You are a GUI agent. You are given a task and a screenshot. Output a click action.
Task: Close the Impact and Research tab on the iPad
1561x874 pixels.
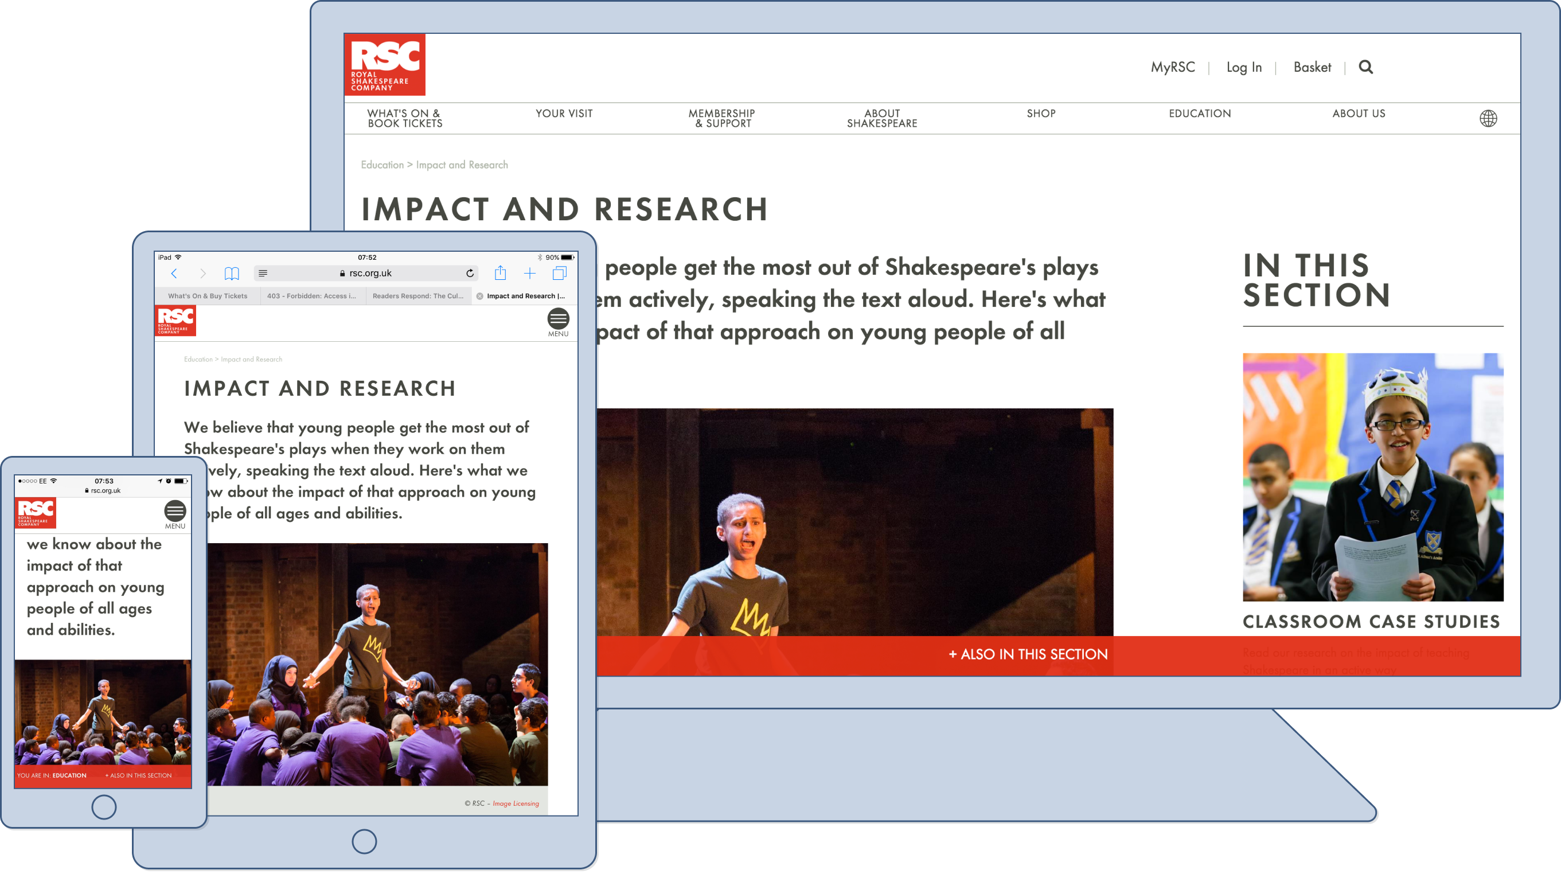click(x=480, y=296)
